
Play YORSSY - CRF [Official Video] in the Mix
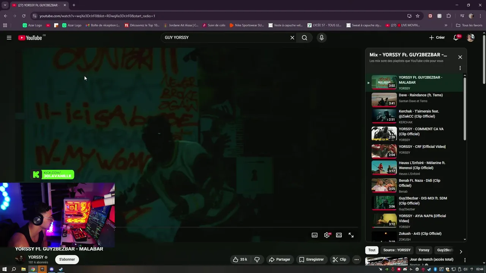(415, 151)
